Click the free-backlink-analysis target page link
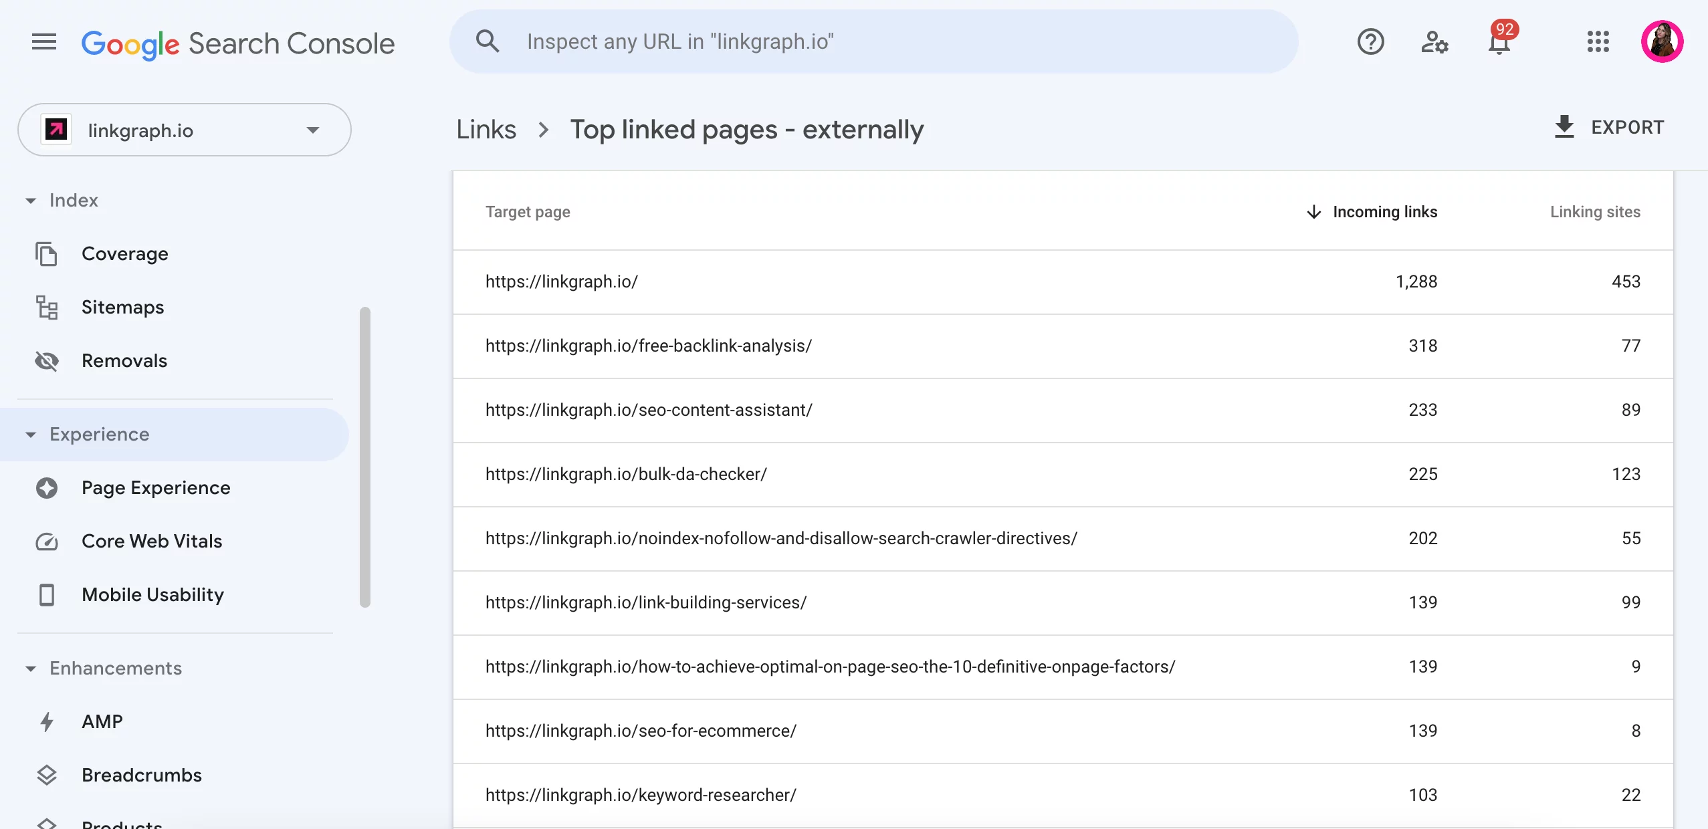 pos(649,344)
